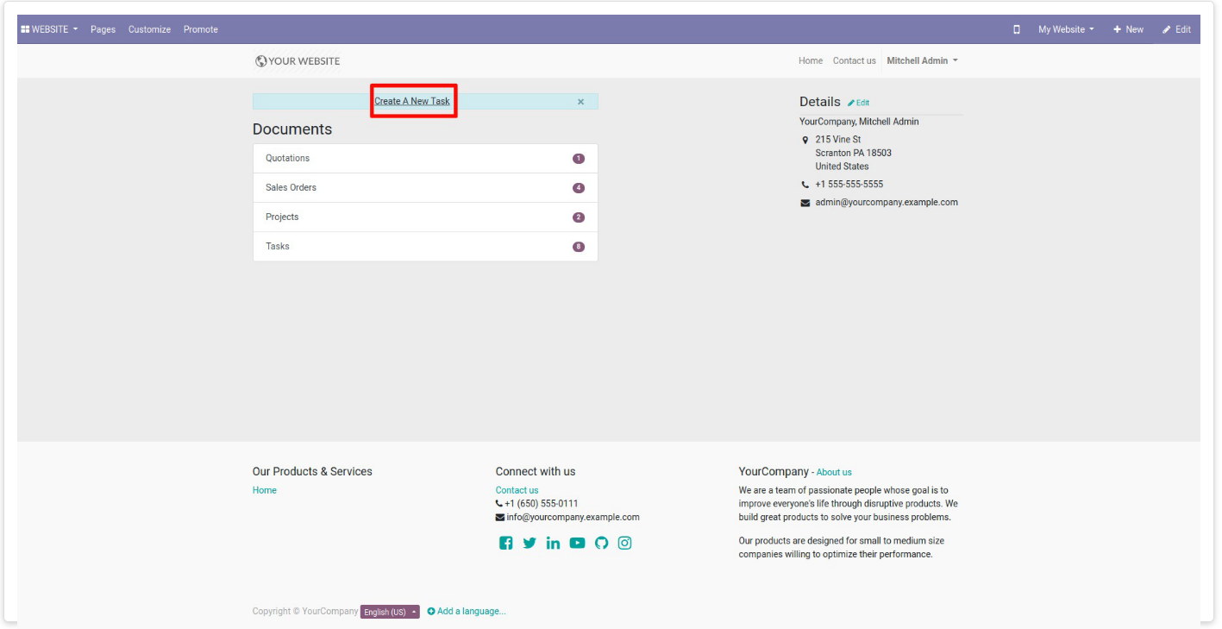Image resolution: width=1222 pixels, height=629 pixels.
Task: Open the Mitchell Admin user menu
Action: [x=922, y=61]
